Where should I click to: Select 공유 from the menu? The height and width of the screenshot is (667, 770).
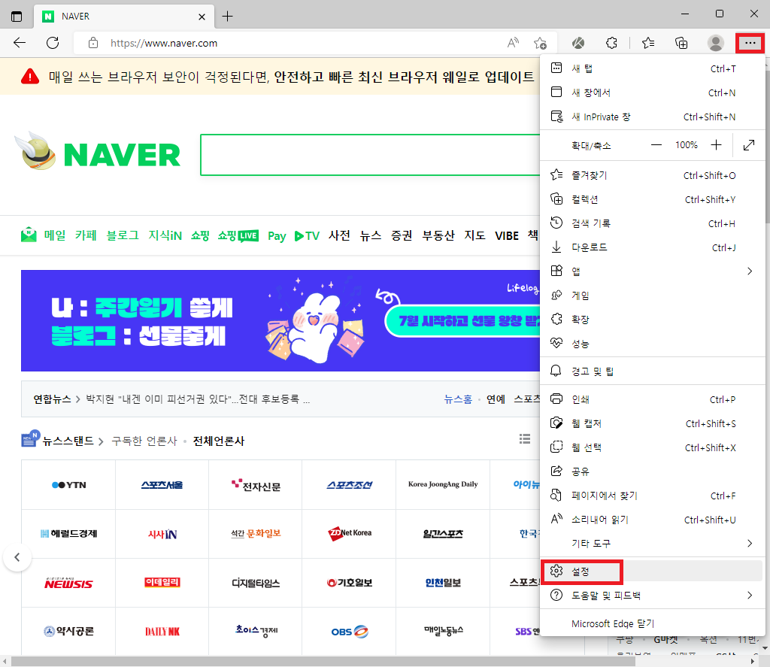click(652, 471)
